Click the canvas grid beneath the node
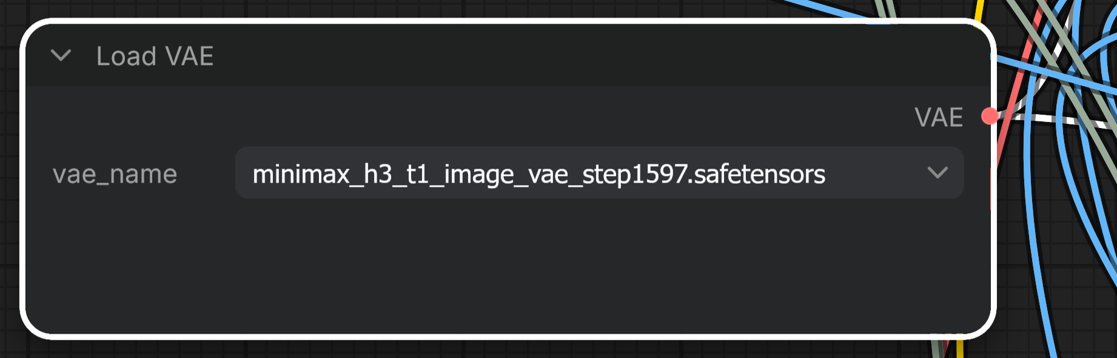The image size is (1117, 358). (485, 350)
